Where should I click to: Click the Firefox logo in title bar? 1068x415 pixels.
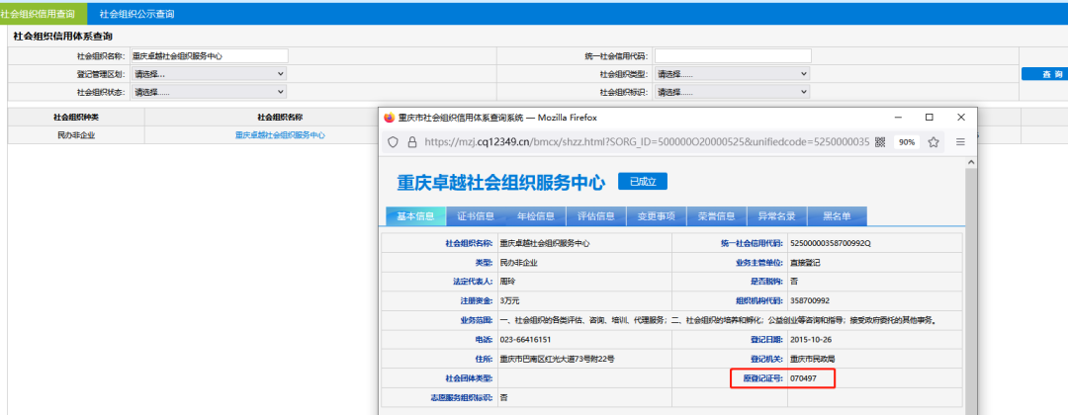tap(390, 117)
